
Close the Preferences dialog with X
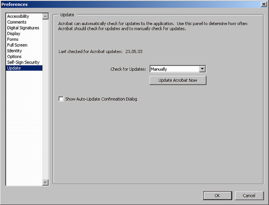point(263,4)
